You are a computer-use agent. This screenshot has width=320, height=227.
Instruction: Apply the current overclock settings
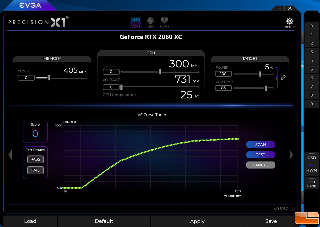(197, 221)
